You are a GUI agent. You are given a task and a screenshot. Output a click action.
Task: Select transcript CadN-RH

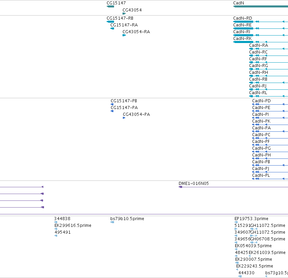tap(259, 72)
